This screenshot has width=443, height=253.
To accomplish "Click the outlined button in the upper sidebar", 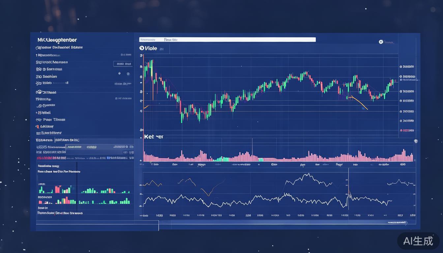I will 123,64.
